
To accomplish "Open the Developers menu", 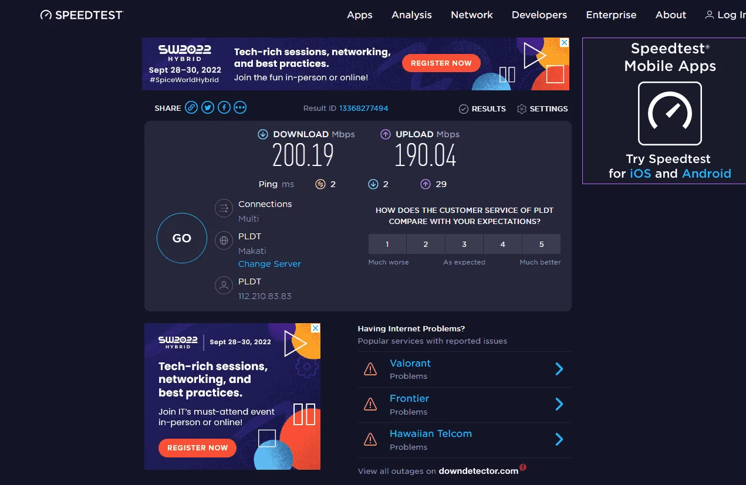I will click(x=539, y=15).
